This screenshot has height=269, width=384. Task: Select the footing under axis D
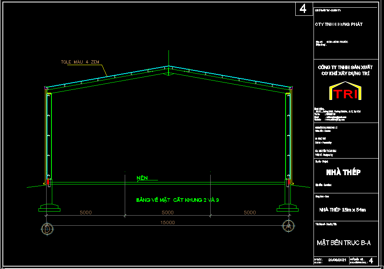click(49, 208)
